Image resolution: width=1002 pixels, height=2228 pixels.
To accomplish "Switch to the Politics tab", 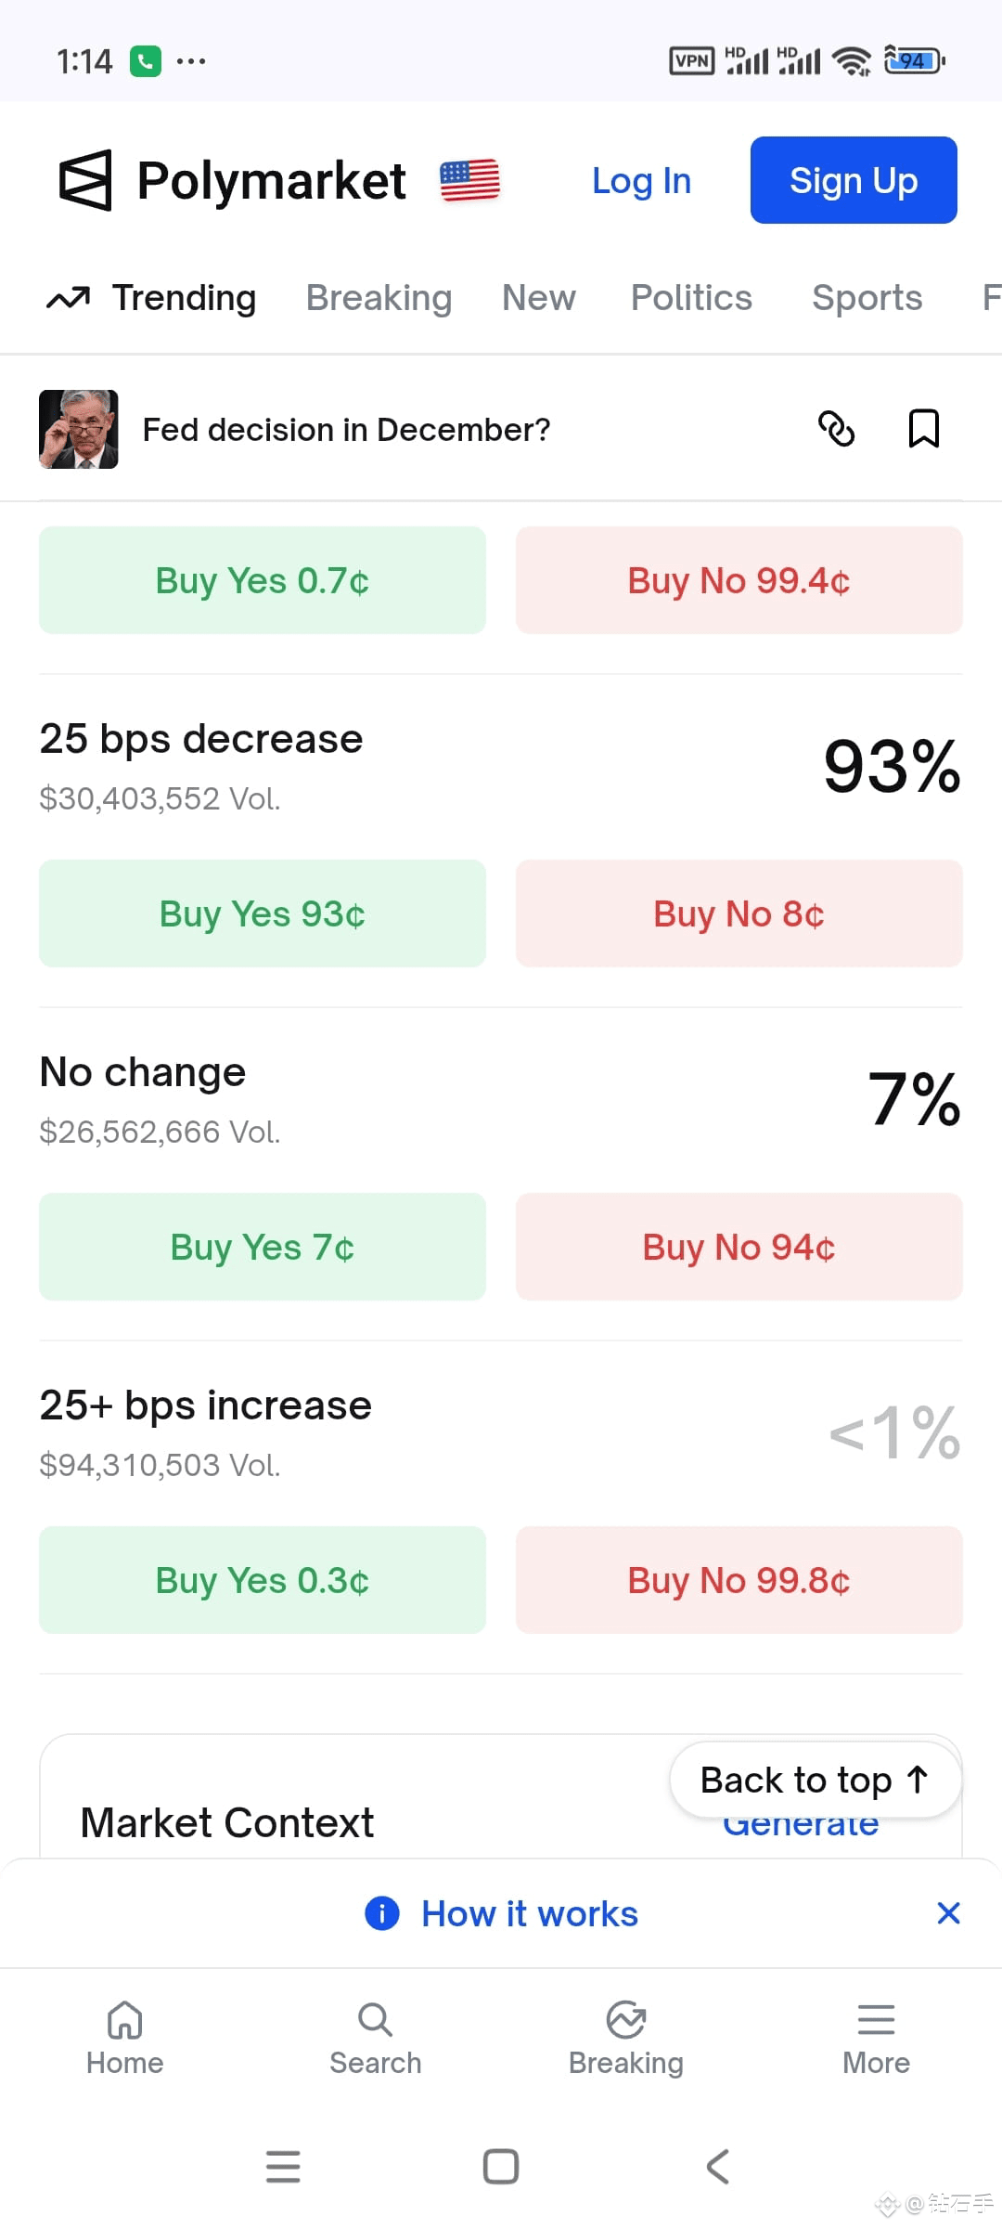I will pos(691,298).
